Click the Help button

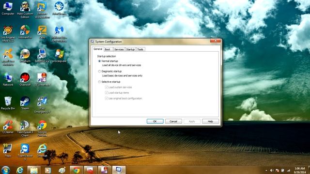[210, 121]
